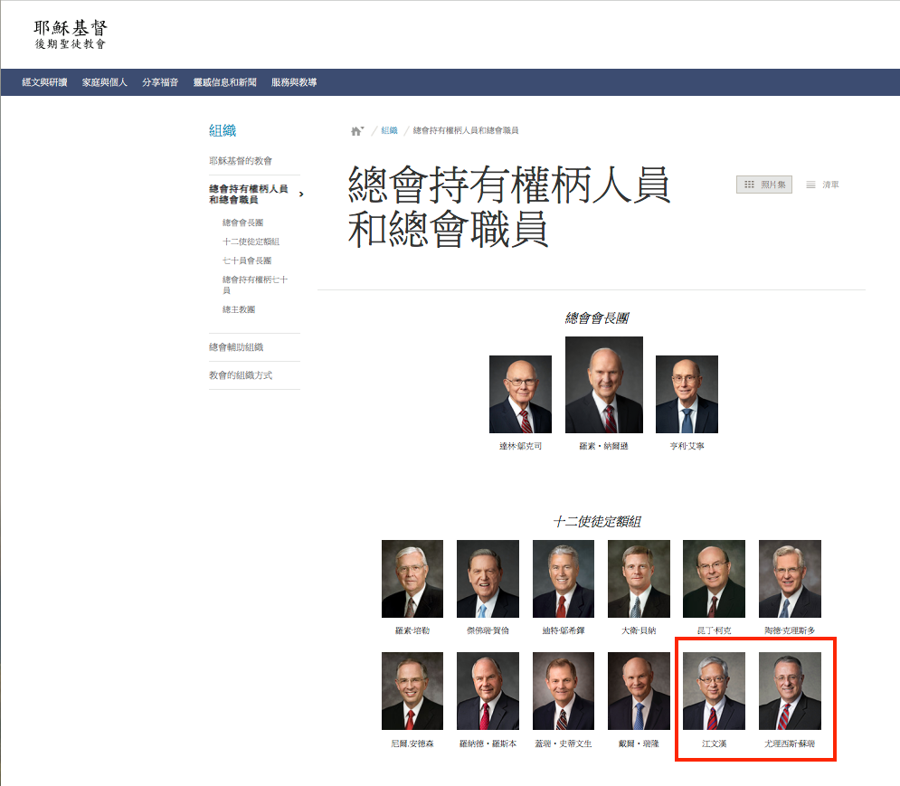Open the home icon in the breadcrumb
The image size is (900, 786).
coord(356,131)
